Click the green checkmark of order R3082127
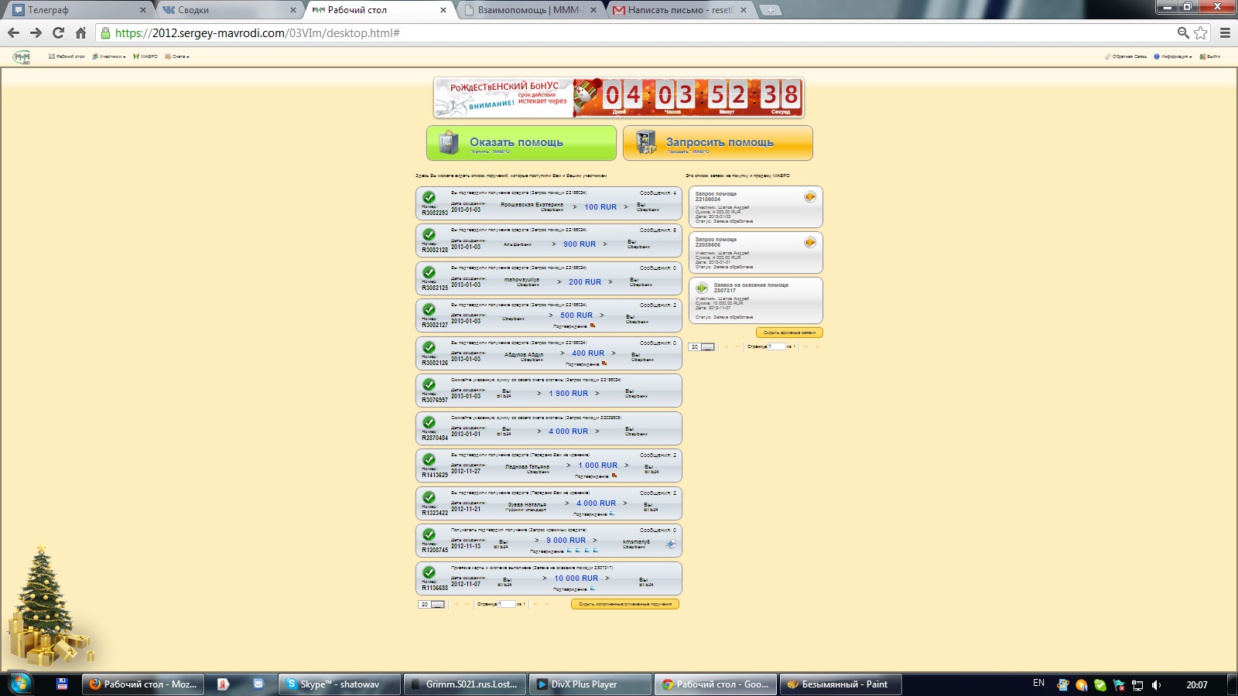The height and width of the screenshot is (696, 1238). (x=429, y=309)
